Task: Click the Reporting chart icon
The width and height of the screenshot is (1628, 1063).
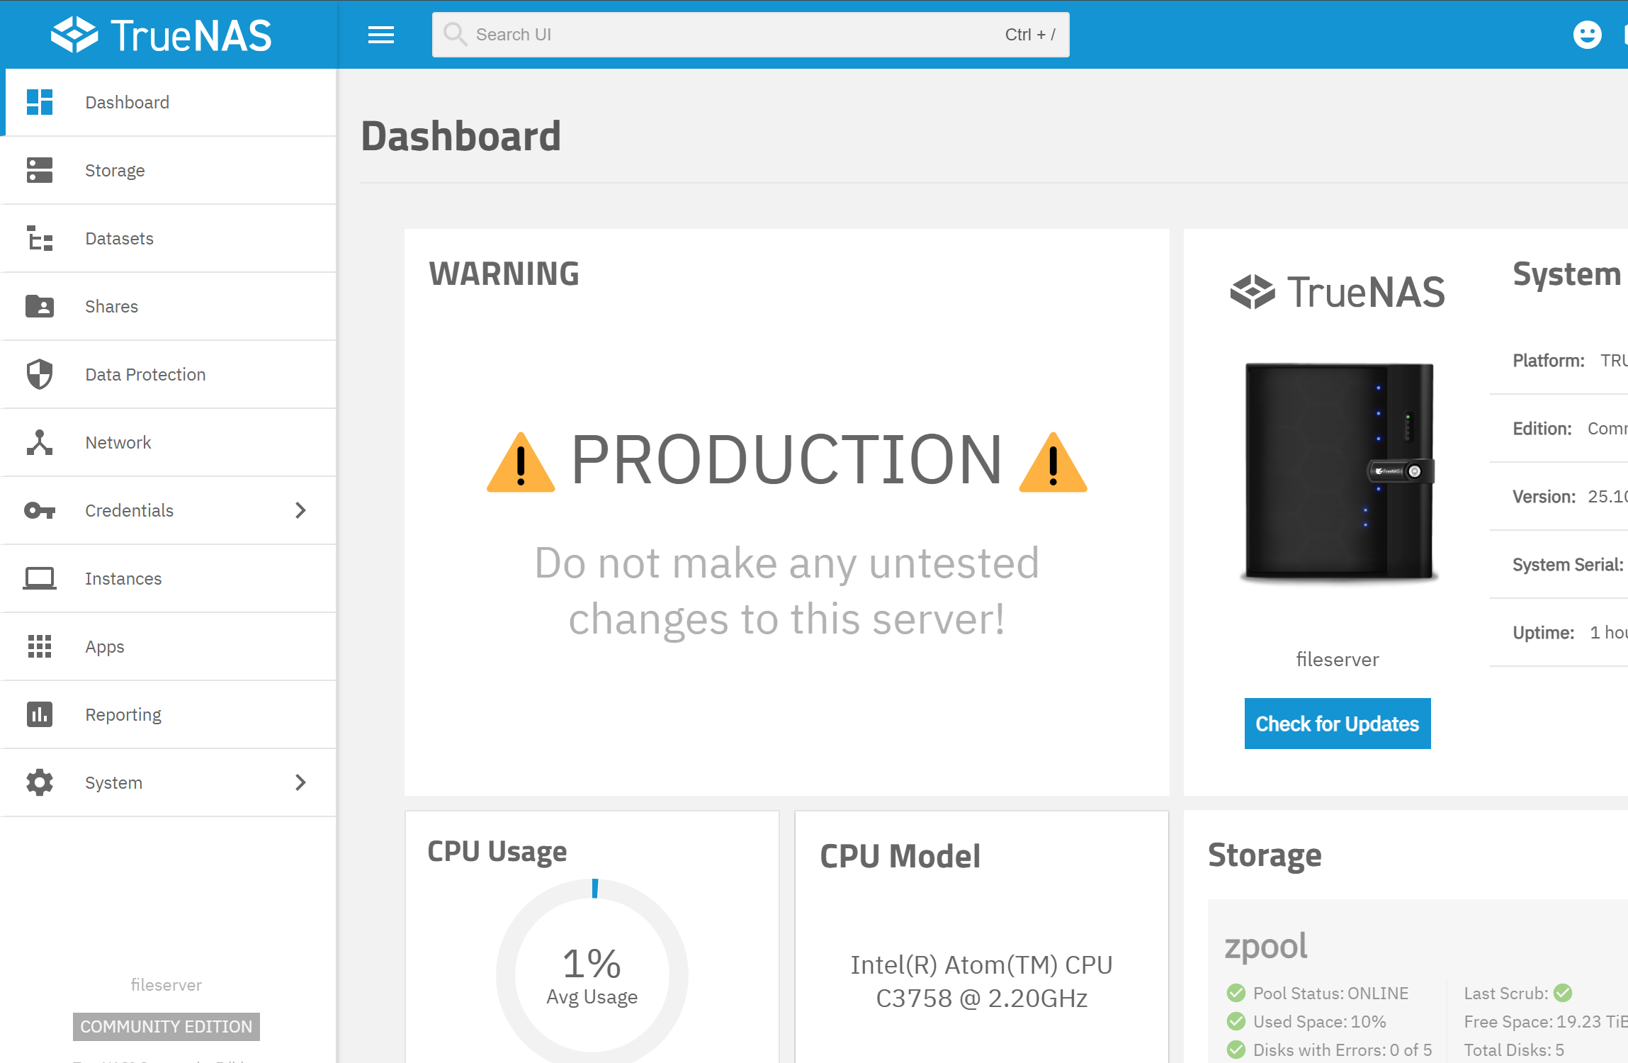Action: pyautogui.click(x=40, y=714)
